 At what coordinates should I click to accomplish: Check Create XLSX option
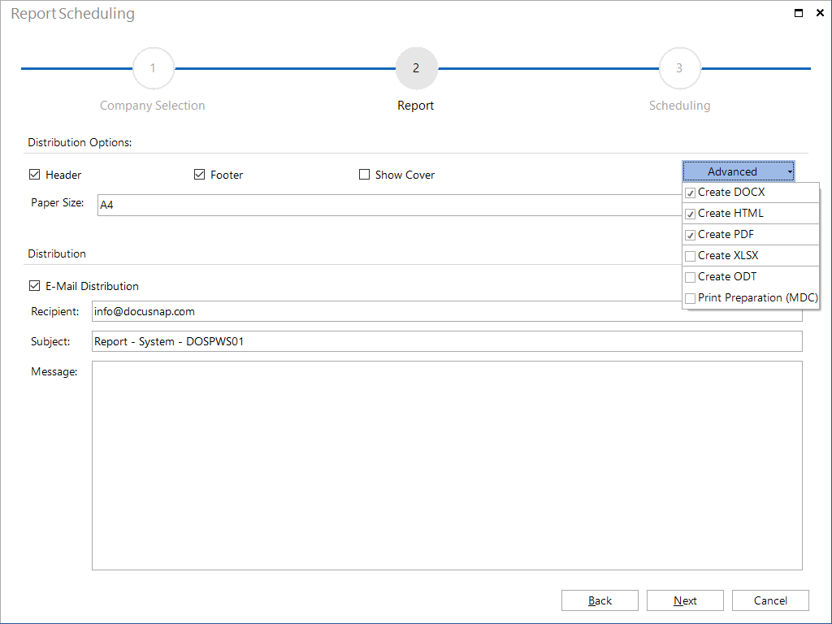691,256
